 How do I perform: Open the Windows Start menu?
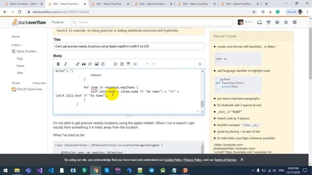pos(5,171)
